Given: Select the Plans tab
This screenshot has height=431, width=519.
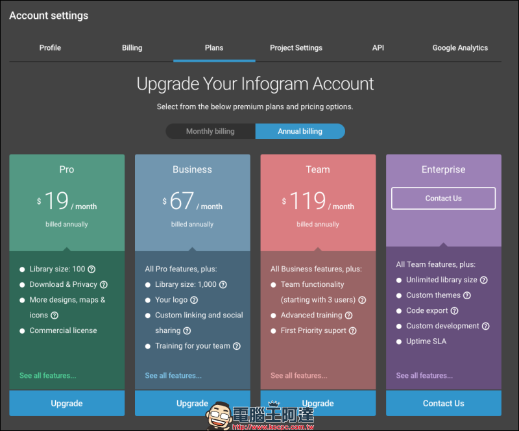Looking at the screenshot, I should (x=214, y=47).
